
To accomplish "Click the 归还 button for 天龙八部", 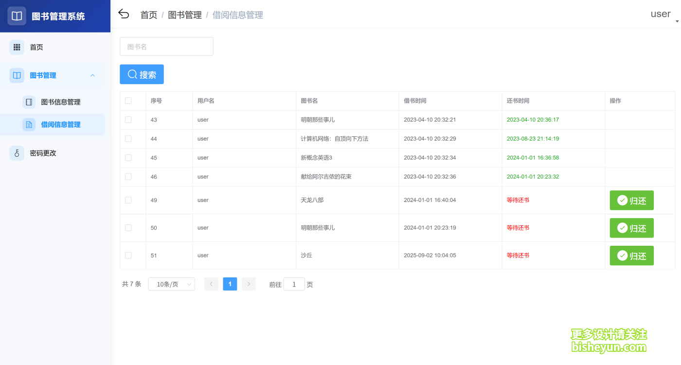I will click(x=631, y=200).
